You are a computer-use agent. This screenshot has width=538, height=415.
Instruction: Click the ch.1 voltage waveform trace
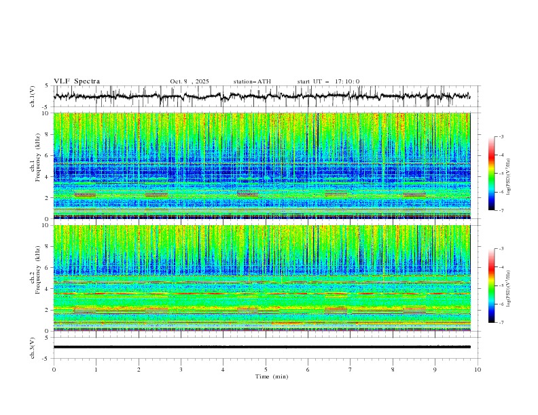tap(262, 96)
